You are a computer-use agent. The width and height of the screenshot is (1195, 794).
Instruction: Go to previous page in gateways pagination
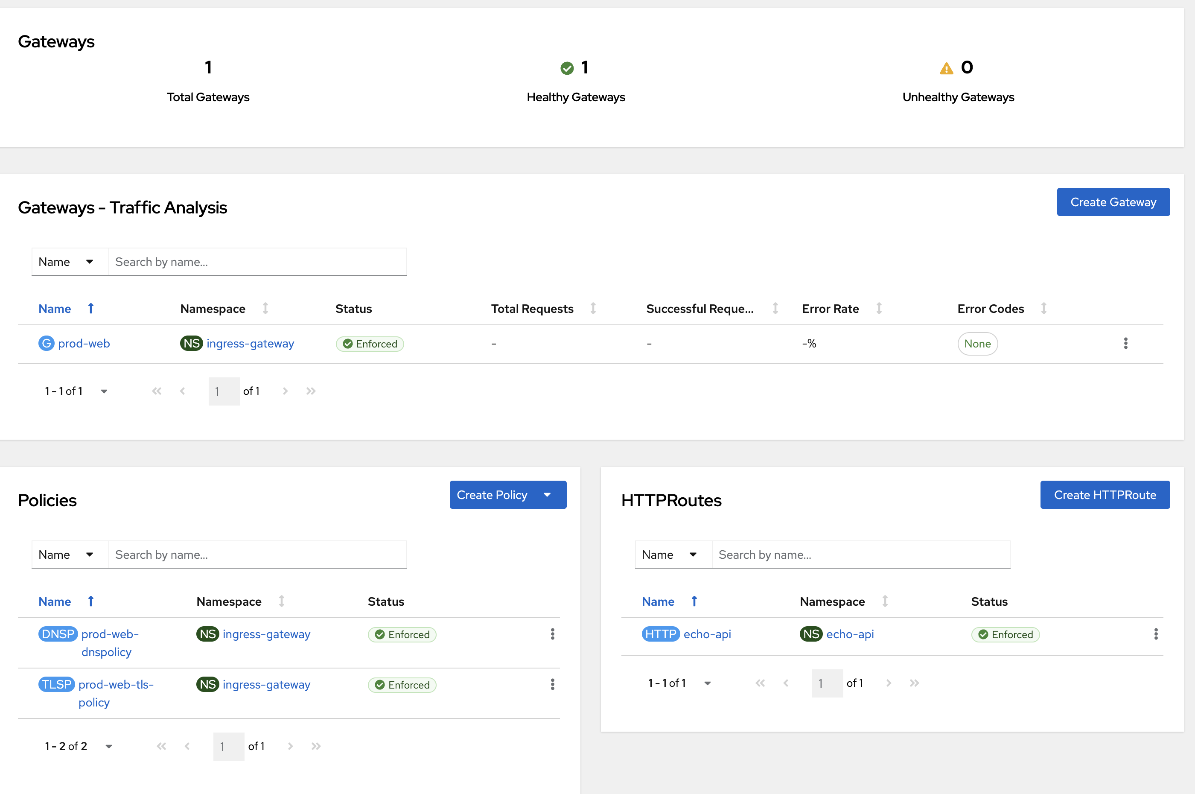[182, 391]
